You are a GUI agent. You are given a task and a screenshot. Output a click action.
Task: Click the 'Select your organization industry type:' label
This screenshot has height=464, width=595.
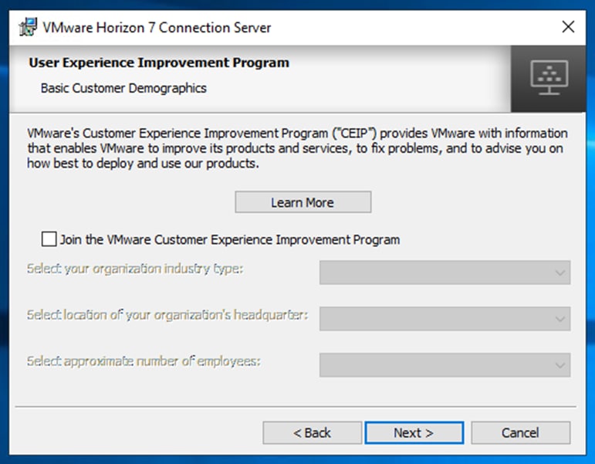click(x=135, y=269)
